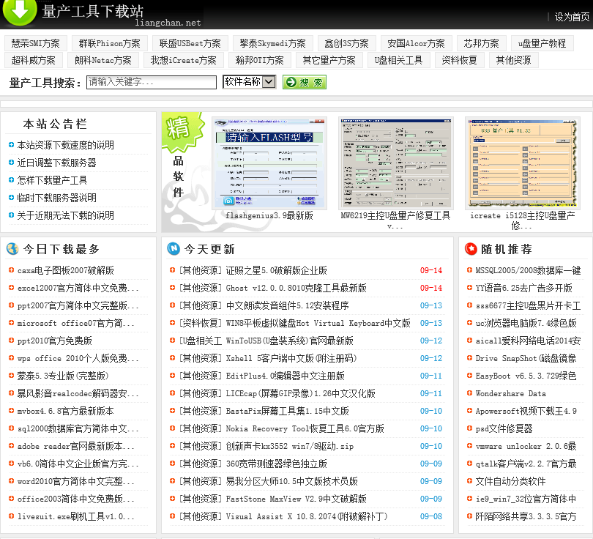Focus the 请输入关键字 search input field
Screen dimensions: 593x539
click(x=151, y=82)
